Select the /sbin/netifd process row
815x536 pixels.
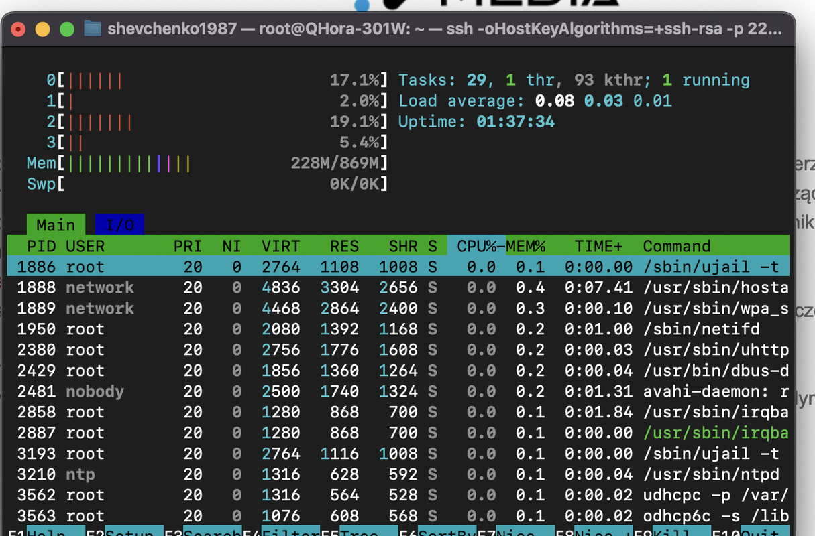click(398, 329)
